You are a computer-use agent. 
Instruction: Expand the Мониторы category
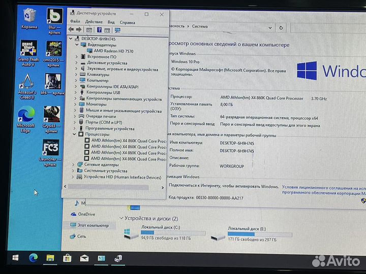coord(75,104)
